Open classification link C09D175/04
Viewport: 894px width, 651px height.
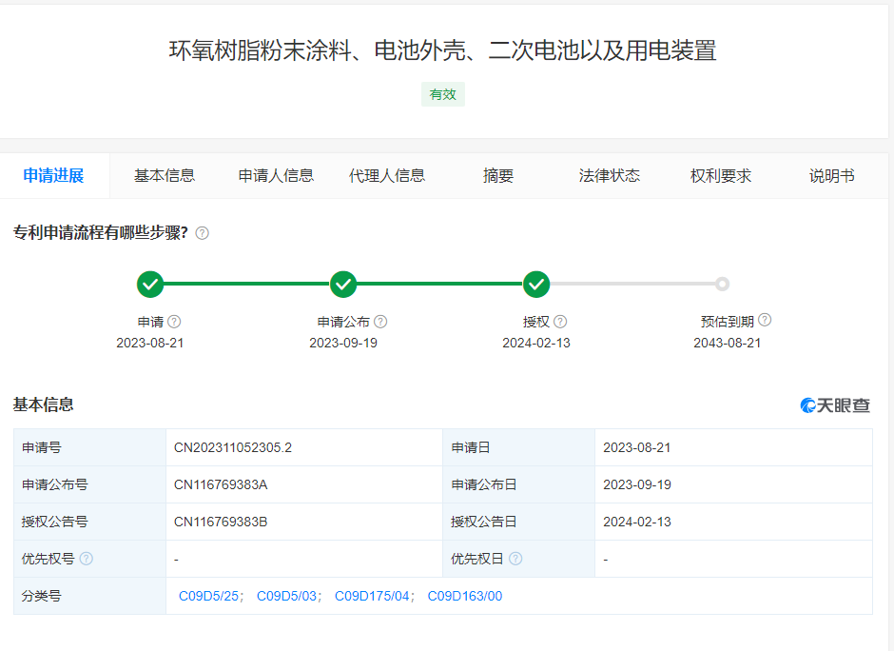click(x=373, y=596)
